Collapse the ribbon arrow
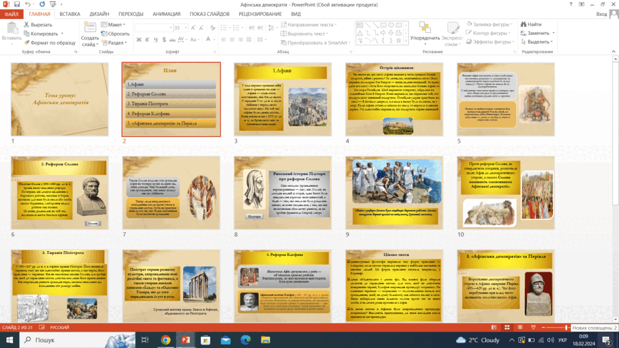 (614, 52)
